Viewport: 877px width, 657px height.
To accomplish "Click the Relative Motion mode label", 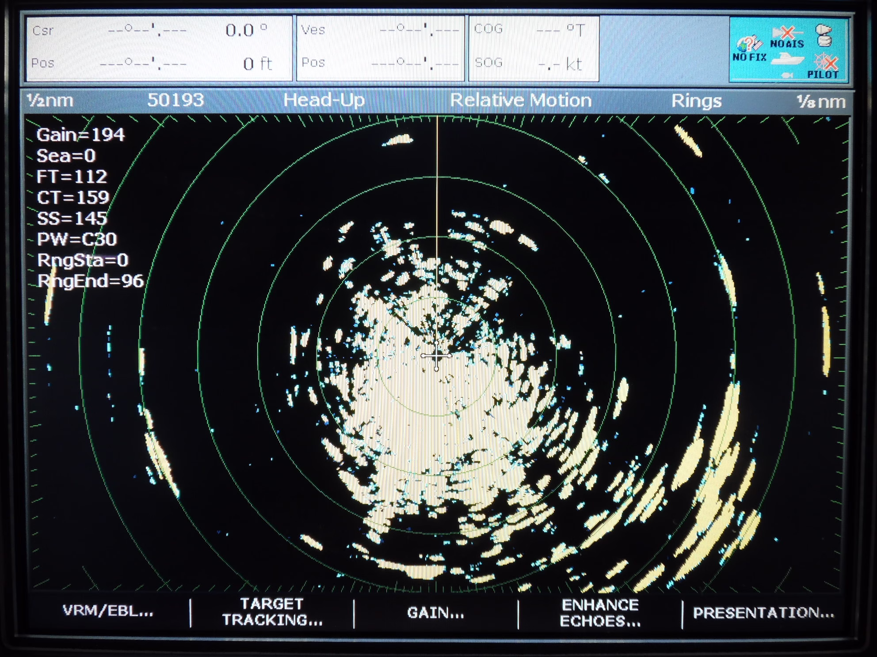I will (x=521, y=101).
